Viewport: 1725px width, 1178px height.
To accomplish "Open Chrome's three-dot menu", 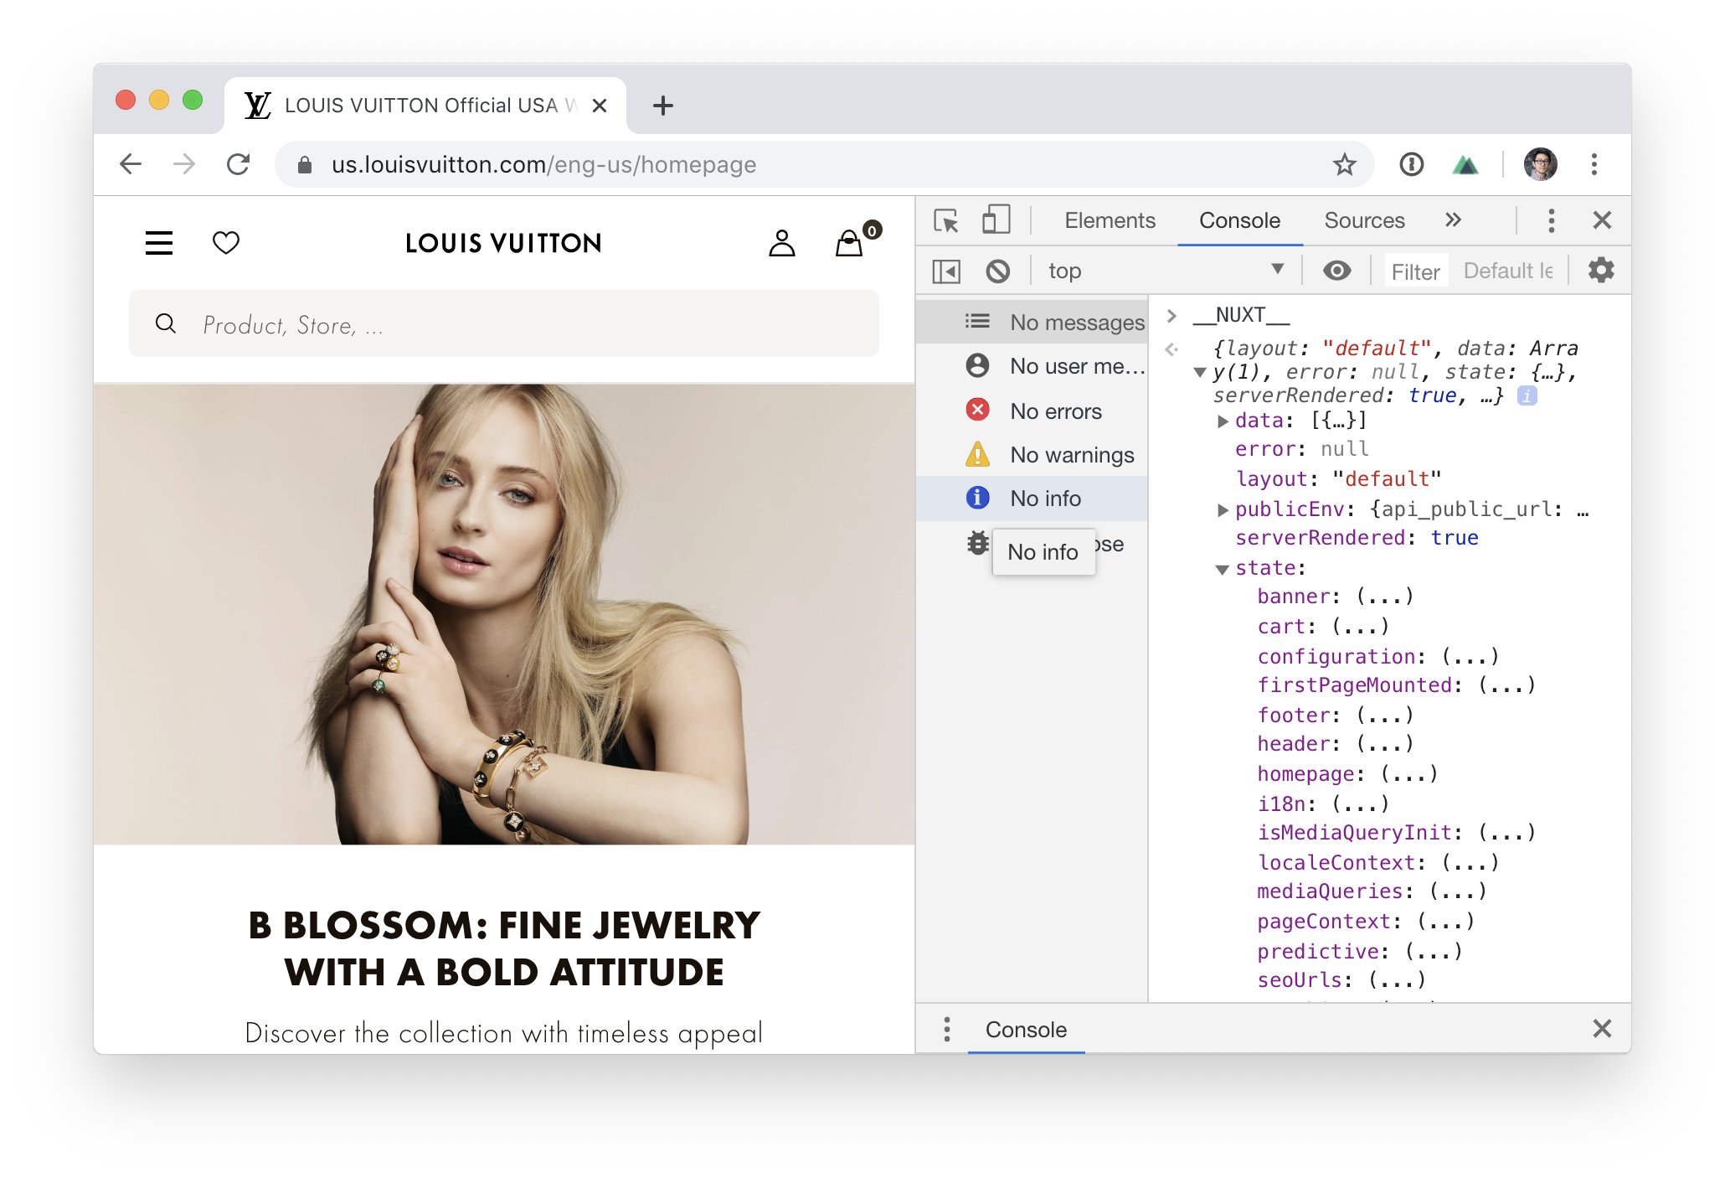I will (1594, 164).
